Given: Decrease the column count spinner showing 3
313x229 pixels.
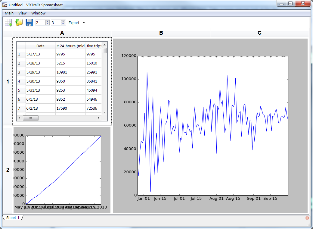Looking at the screenshot, I should 63,24.
